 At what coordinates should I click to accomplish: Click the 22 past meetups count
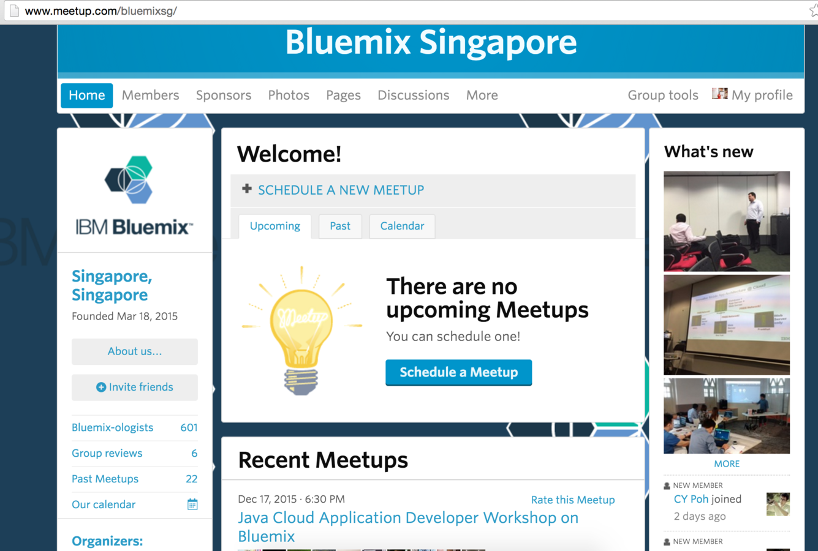pyautogui.click(x=191, y=479)
